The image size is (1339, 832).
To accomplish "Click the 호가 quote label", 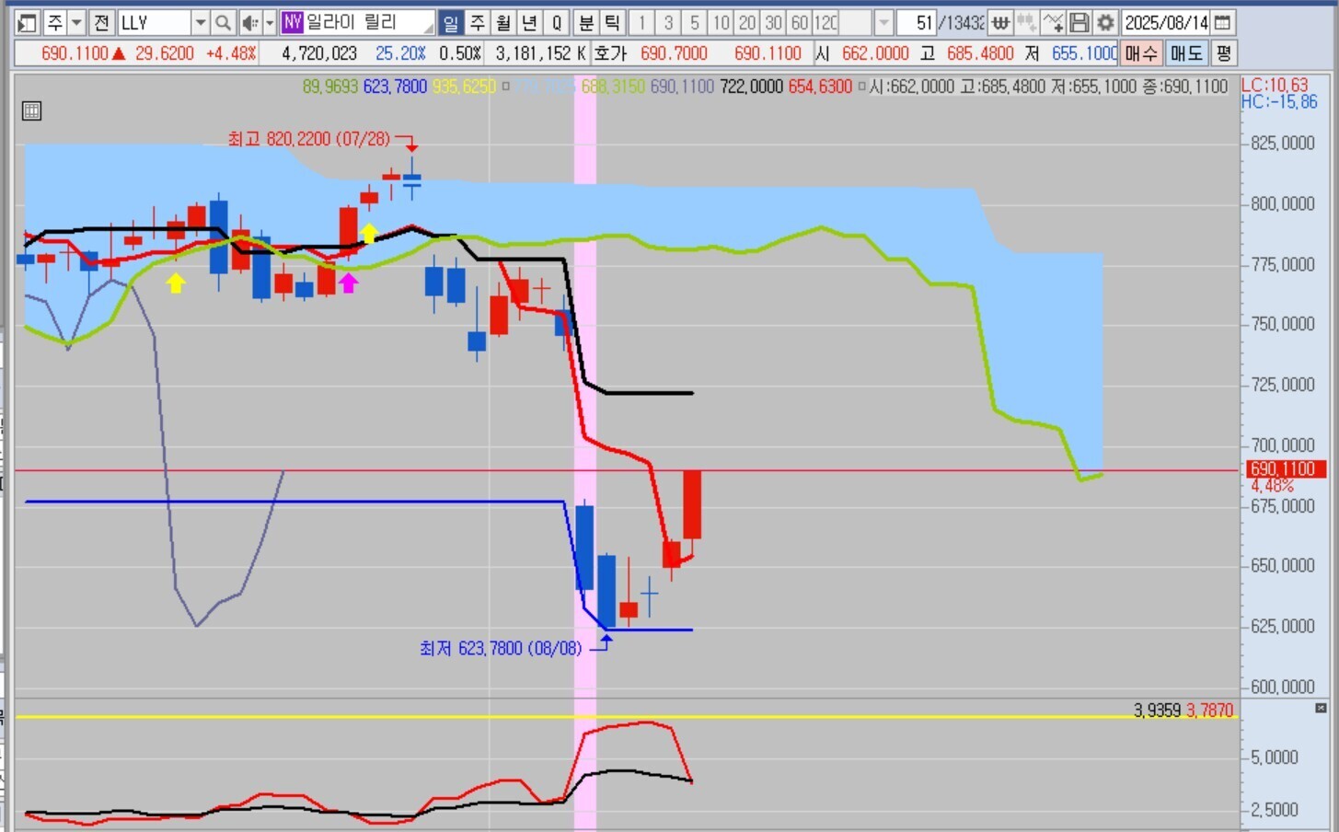I will [610, 53].
